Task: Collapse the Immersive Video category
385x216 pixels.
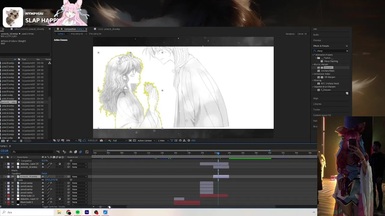Action: pos(313,74)
